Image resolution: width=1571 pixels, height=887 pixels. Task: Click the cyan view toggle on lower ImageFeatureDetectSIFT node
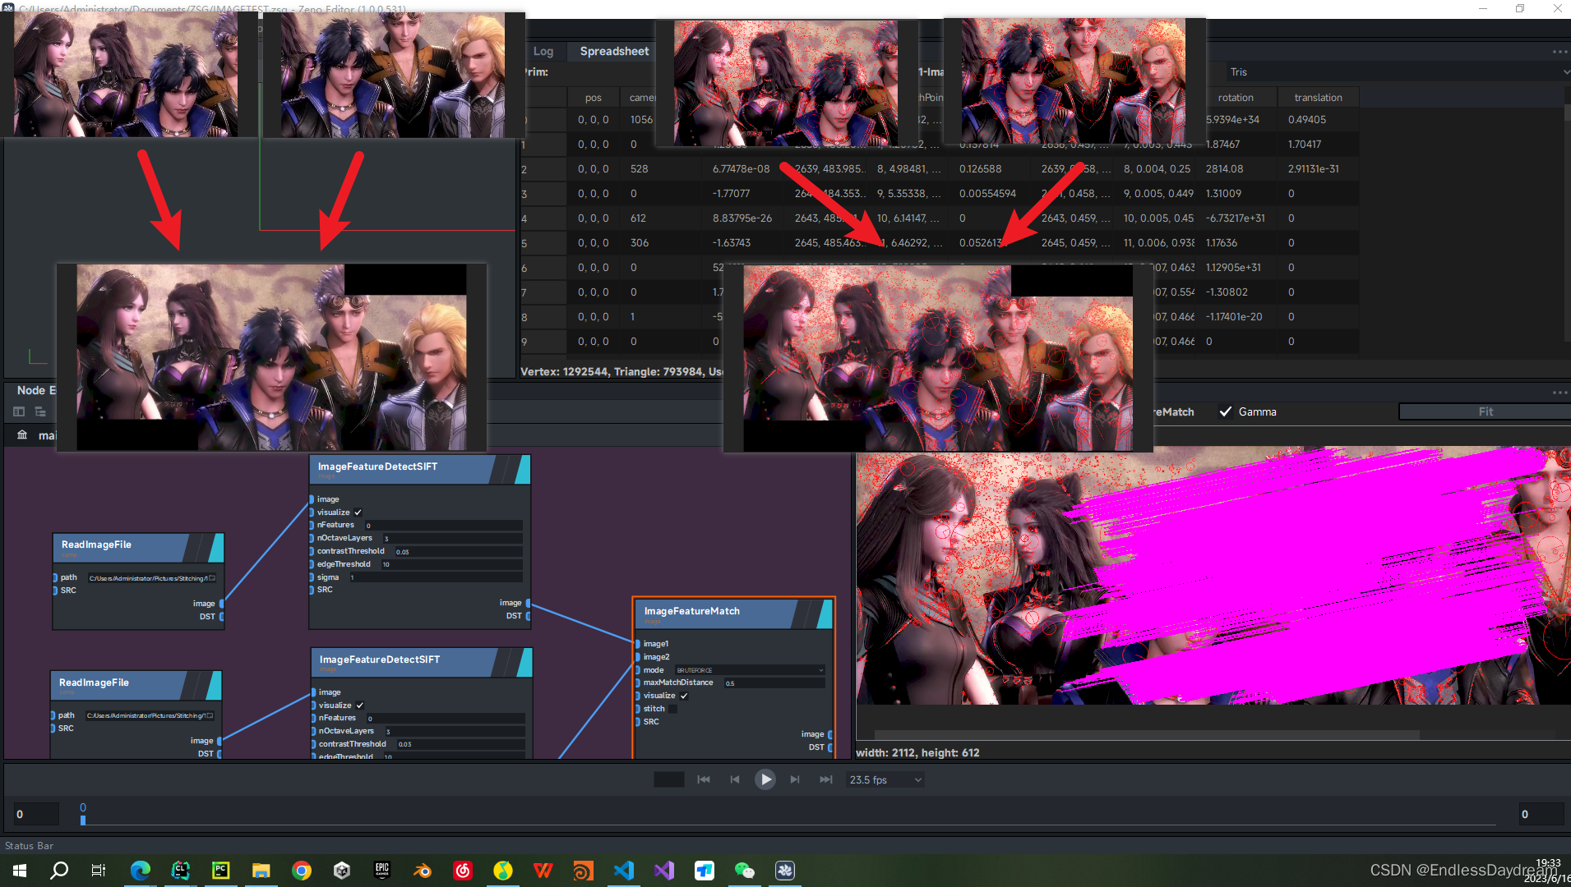524,662
